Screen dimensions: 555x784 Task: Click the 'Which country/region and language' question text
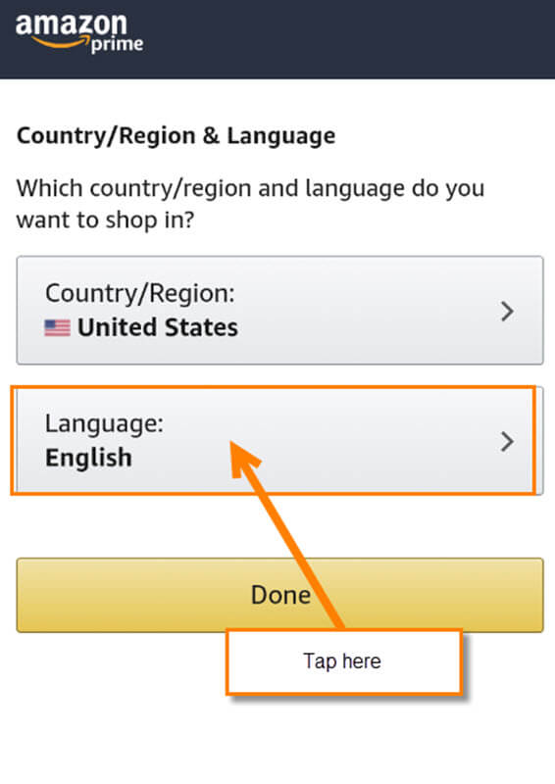pos(250,204)
